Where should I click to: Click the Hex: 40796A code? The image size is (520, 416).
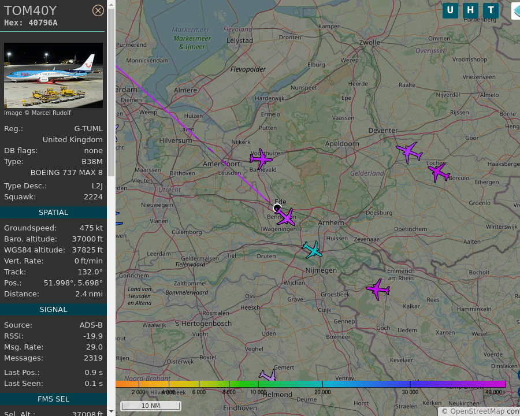click(31, 23)
